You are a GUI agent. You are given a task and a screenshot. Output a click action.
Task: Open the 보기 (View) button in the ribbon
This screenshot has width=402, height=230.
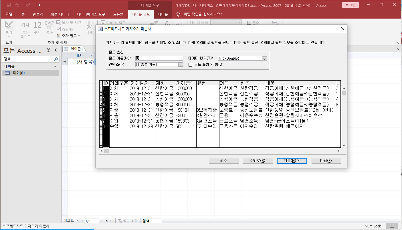(x=9, y=29)
